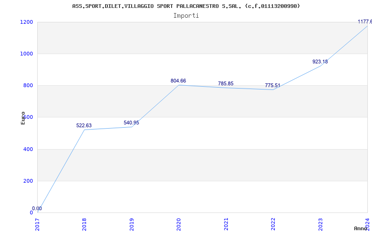Click the "Euro" y-axis title
Image resolution: width=372 pixels, height=233 pixels.
(23, 117)
